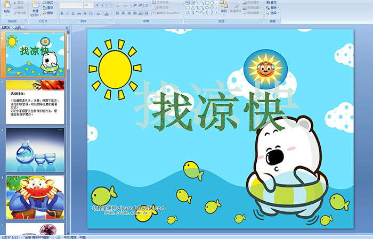
Task: Click the Increase Indent icon
Action: 140,5
